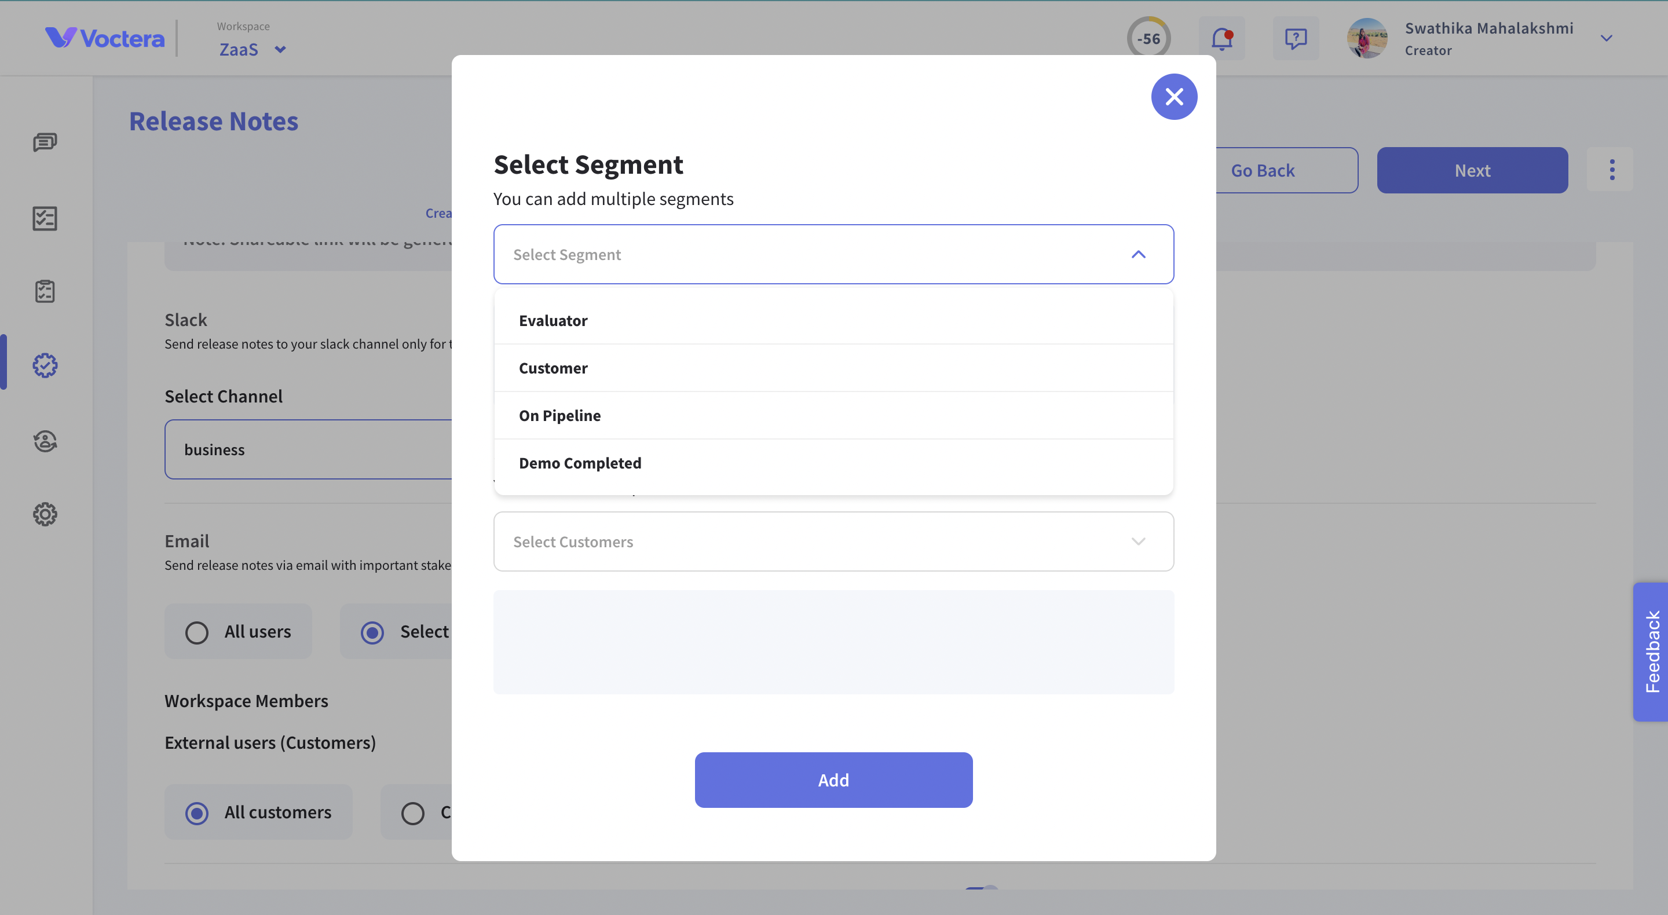This screenshot has height=915, width=1668.
Task: Click the user profile avatar
Action: click(1366, 38)
